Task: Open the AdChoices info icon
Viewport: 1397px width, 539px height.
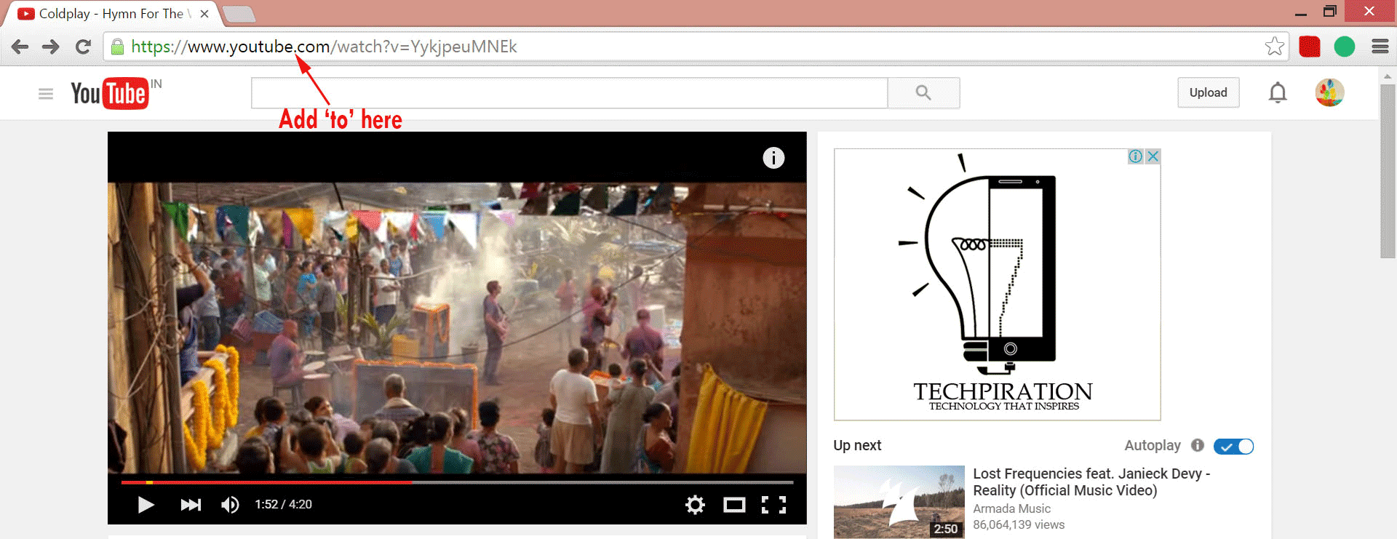Action: (1135, 156)
